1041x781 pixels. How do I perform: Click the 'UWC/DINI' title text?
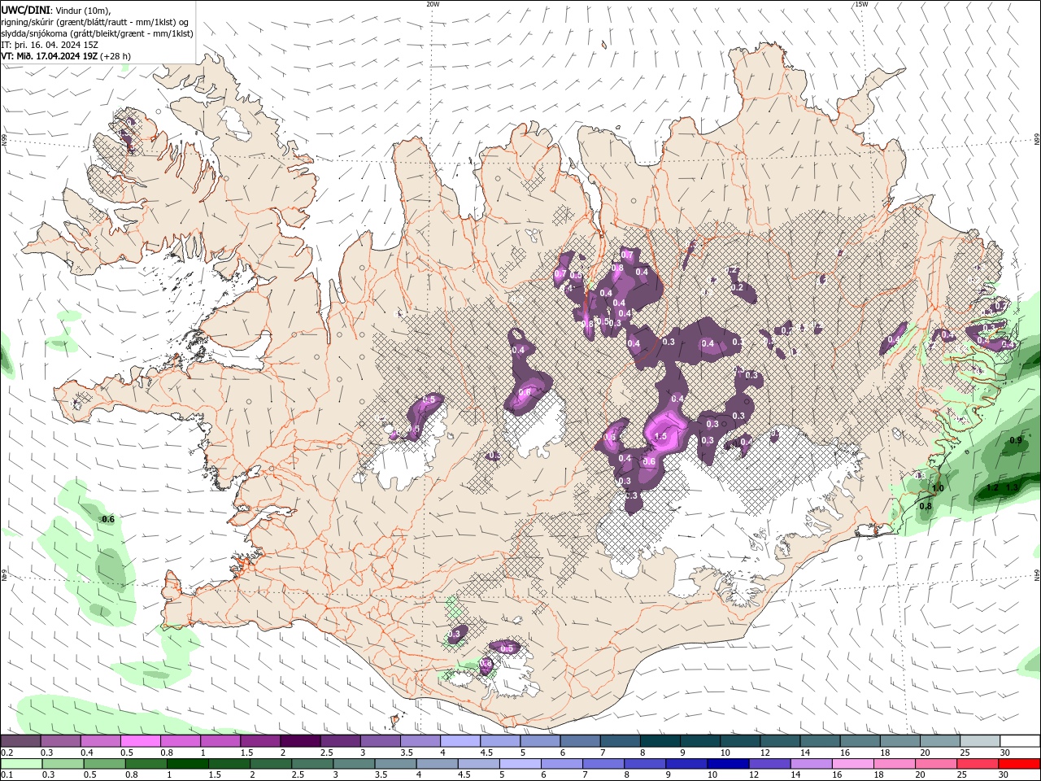click(24, 10)
